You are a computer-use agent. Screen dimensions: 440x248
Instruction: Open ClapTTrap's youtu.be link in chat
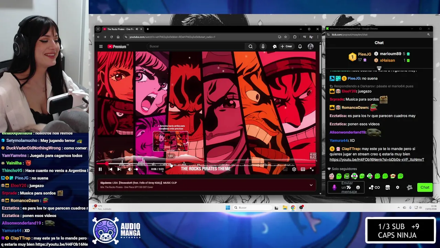click(377, 160)
